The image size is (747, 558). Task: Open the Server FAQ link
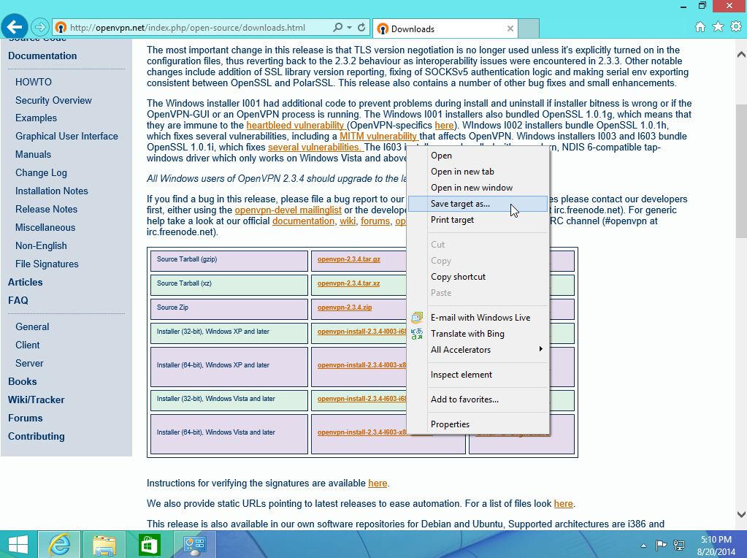(29, 364)
